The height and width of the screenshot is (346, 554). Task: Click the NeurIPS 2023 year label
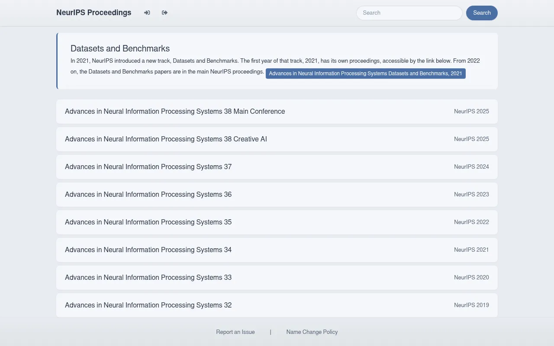coord(471,195)
